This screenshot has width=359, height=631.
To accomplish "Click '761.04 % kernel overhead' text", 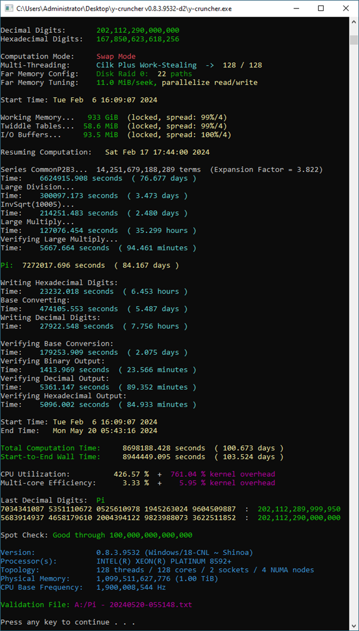I will pyautogui.click(x=223, y=474).
